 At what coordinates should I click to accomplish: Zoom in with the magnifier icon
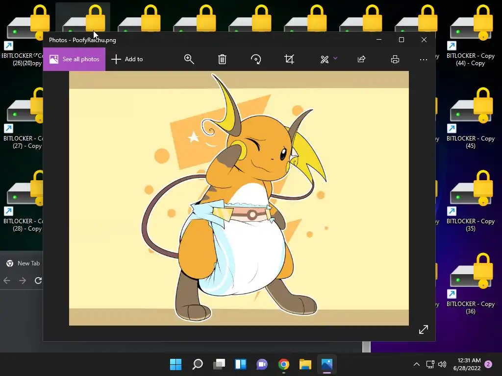(x=189, y=59)
